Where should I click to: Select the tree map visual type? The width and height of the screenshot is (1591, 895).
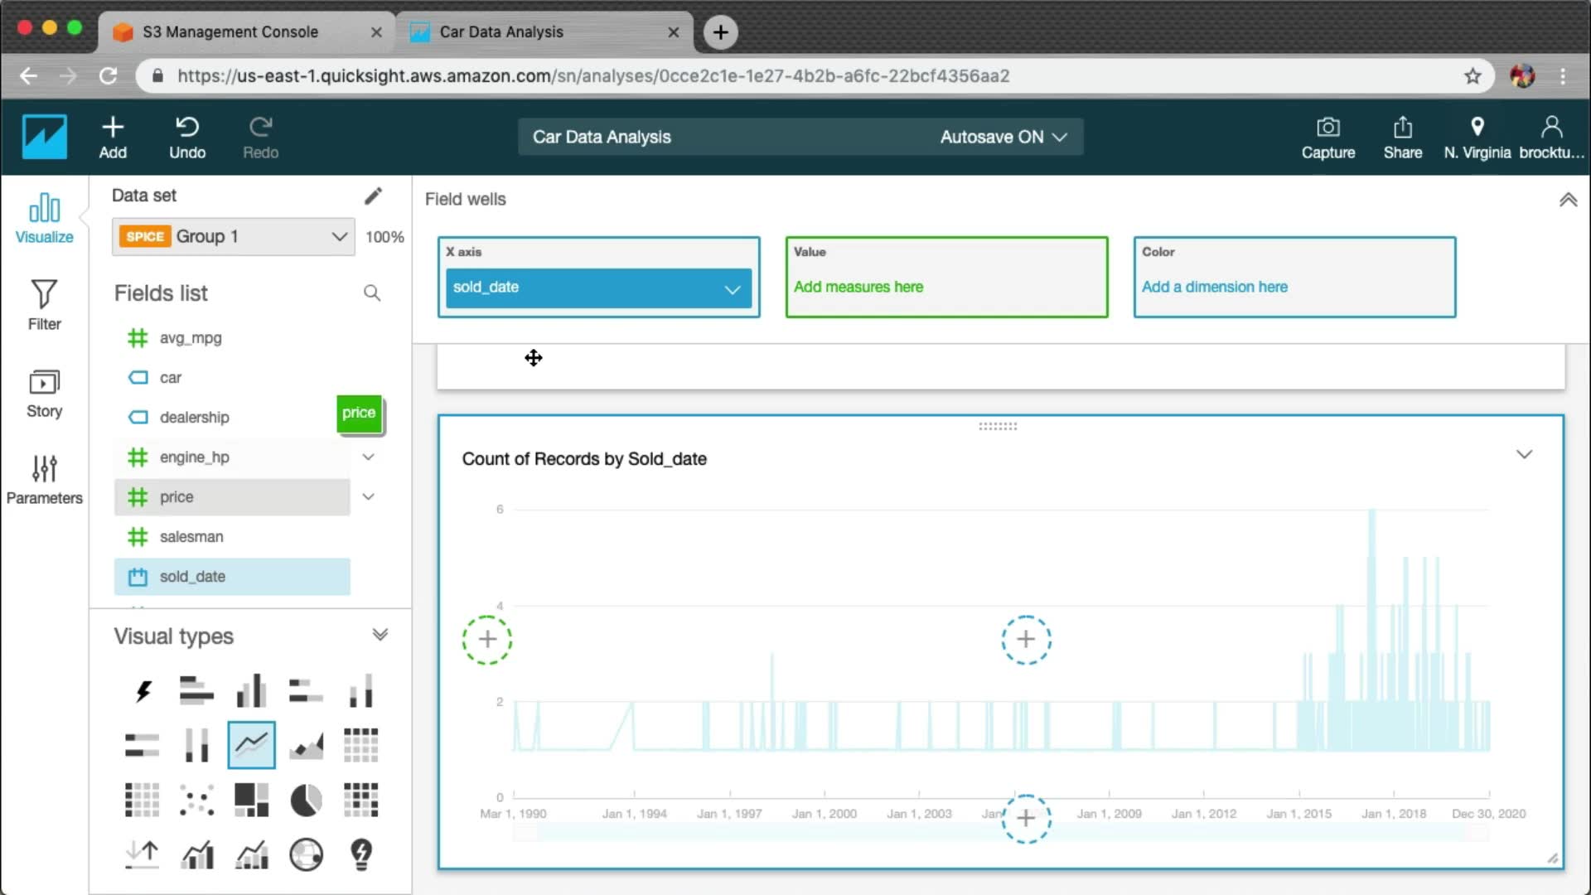click(x=251, y=800)
